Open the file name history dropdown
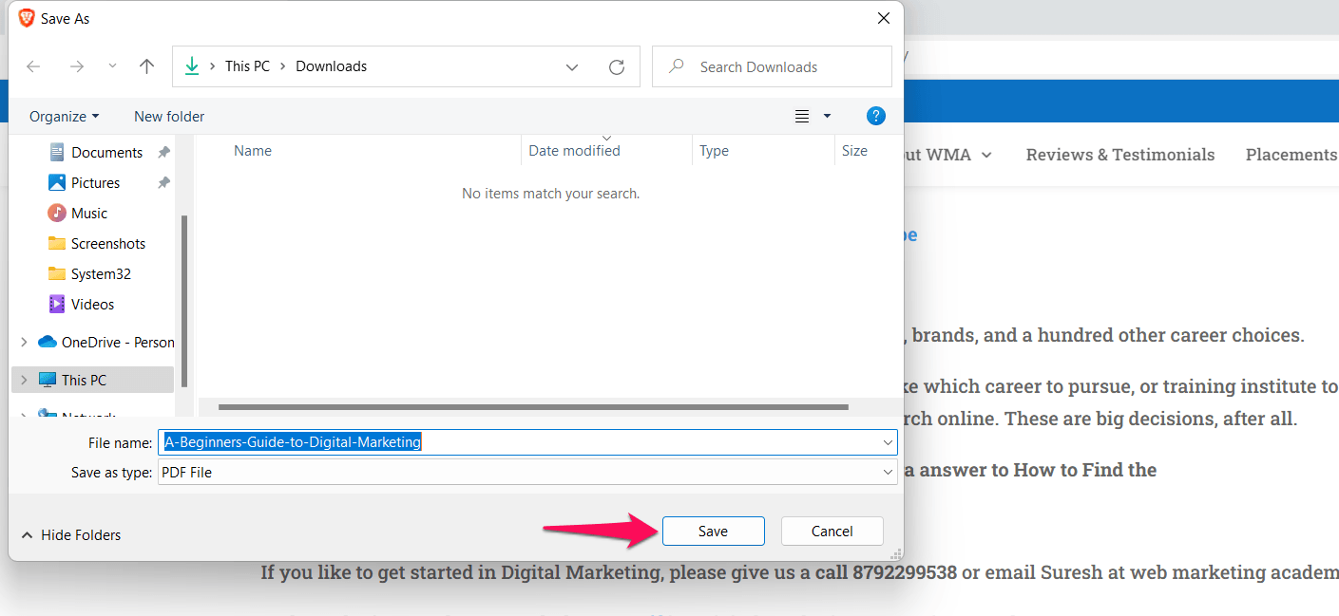Viewport: 1339px width, 616px height. point(887,441)
